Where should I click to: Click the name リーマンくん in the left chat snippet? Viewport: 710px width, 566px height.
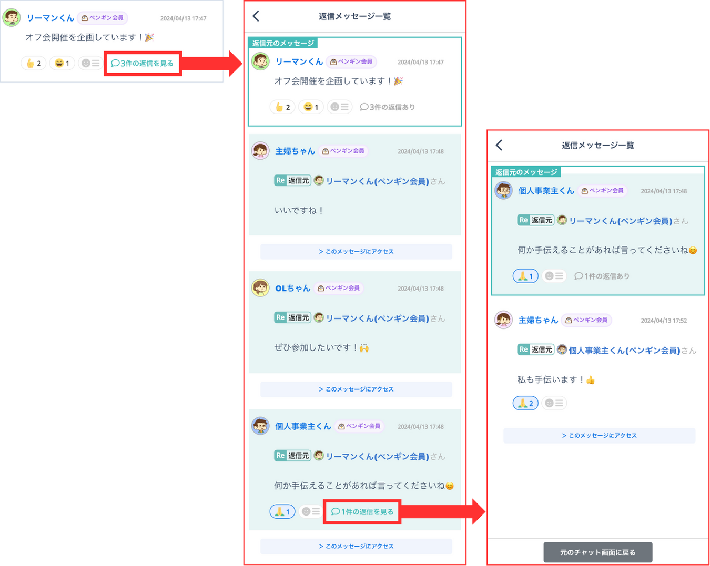(50, 18)
